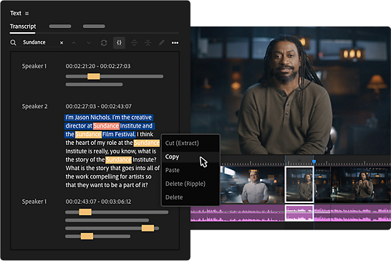Switch to the Transcript tab
Viewport: 391px width, 261px height.
(x=23, y=27)
